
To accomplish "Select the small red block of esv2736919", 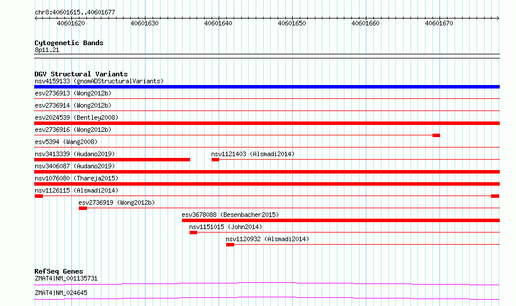I will pyautogui.click(x=83, y=208).
